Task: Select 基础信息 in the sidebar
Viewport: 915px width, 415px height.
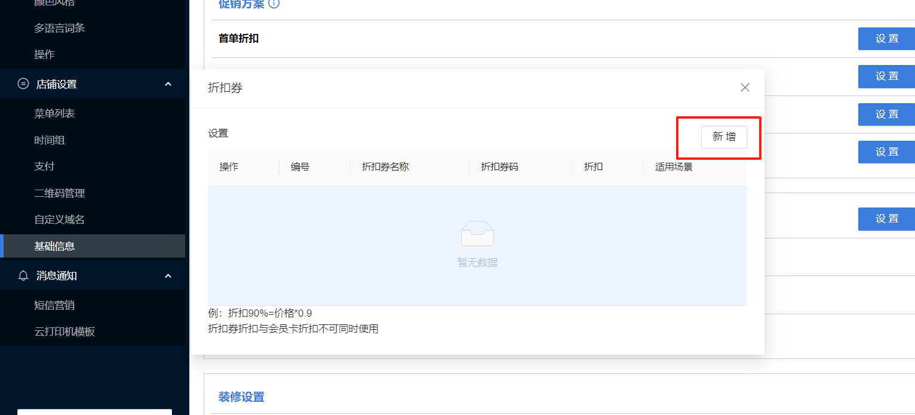Action: 93,246
